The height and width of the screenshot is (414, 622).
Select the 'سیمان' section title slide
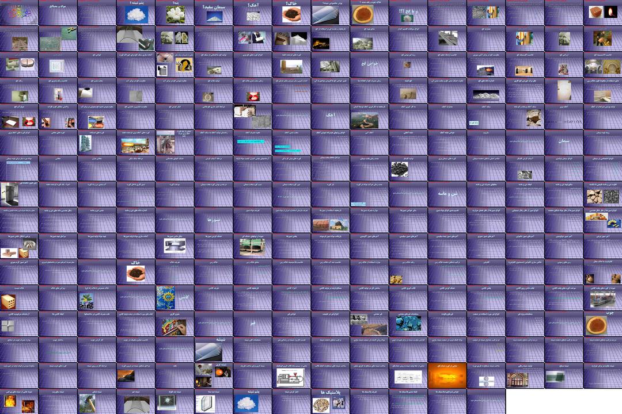(563, 142)
